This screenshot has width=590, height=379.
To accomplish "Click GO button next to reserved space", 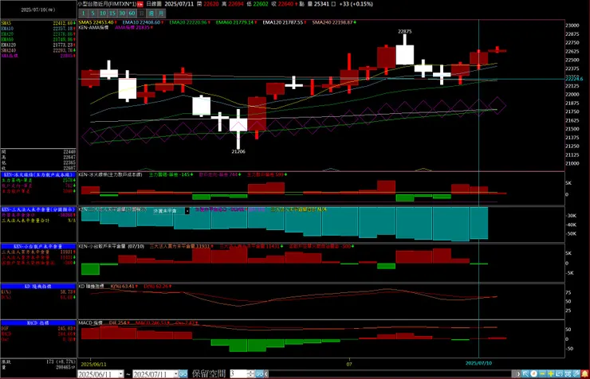I will click(259, 374).
